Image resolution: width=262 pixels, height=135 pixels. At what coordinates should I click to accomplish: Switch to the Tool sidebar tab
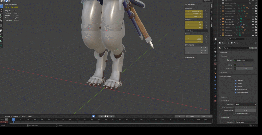[211, 12]
